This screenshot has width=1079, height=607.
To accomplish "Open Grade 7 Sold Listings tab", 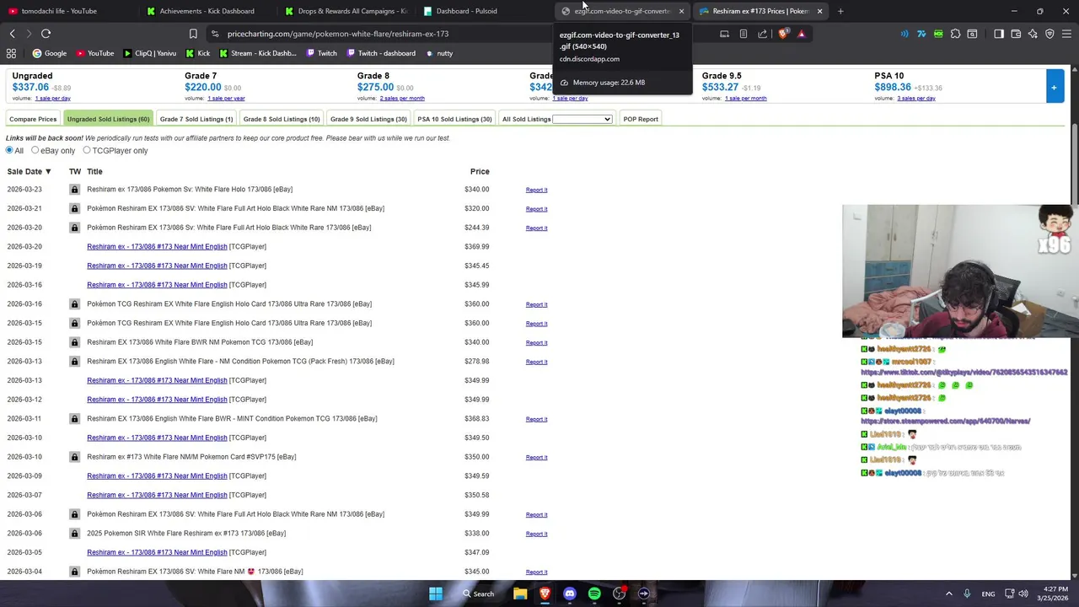I will pos(196,119).
